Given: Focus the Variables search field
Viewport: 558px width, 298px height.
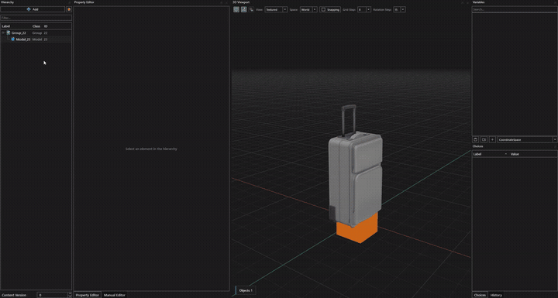Looking at the screenshot, I should coord(515,9).
